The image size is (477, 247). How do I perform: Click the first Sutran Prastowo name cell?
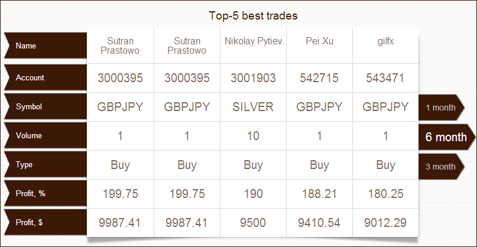[120, 45]
